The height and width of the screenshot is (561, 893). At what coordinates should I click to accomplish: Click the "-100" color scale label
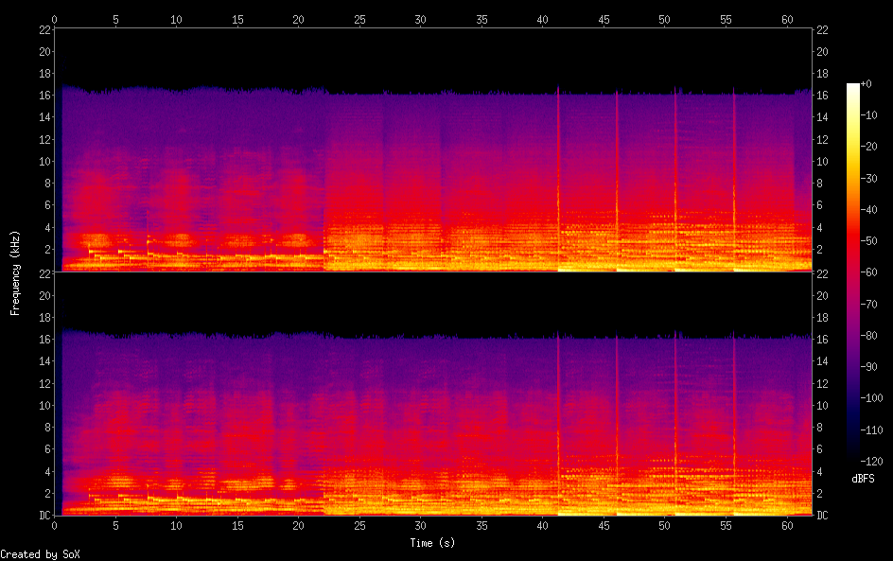tap(872, 398)
